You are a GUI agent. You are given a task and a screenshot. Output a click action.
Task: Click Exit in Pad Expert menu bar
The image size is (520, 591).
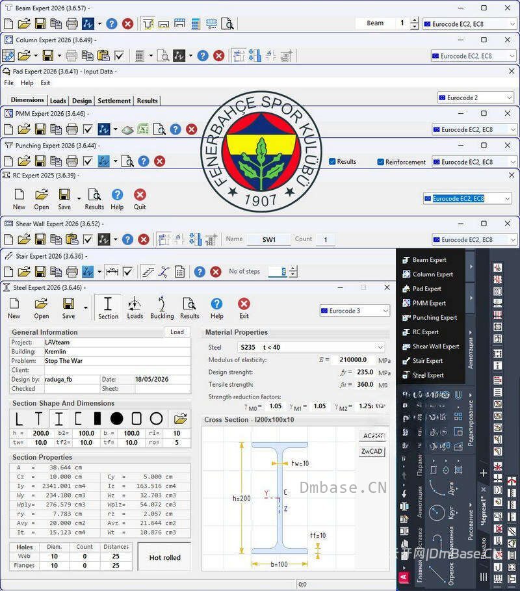(x=45, y=83)
